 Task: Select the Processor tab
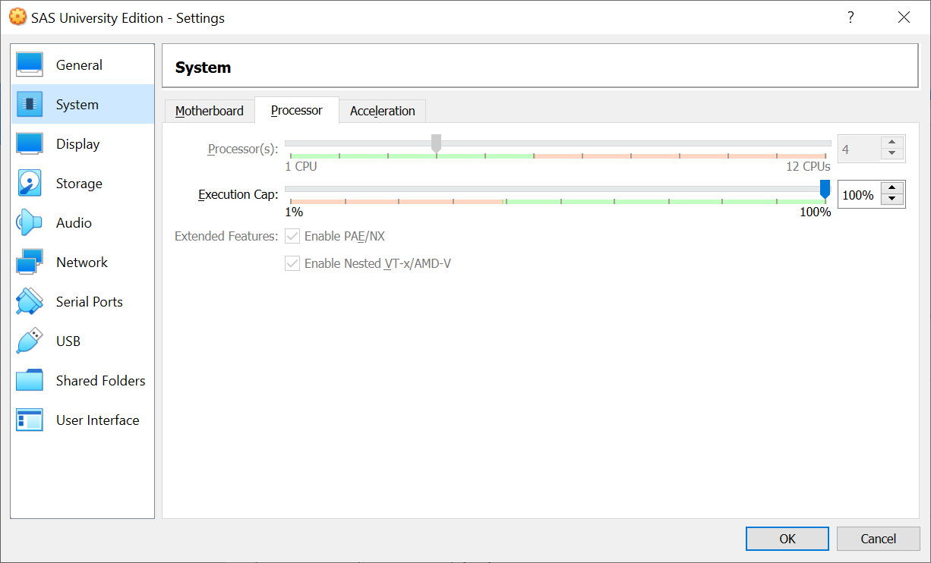(297, 110)
